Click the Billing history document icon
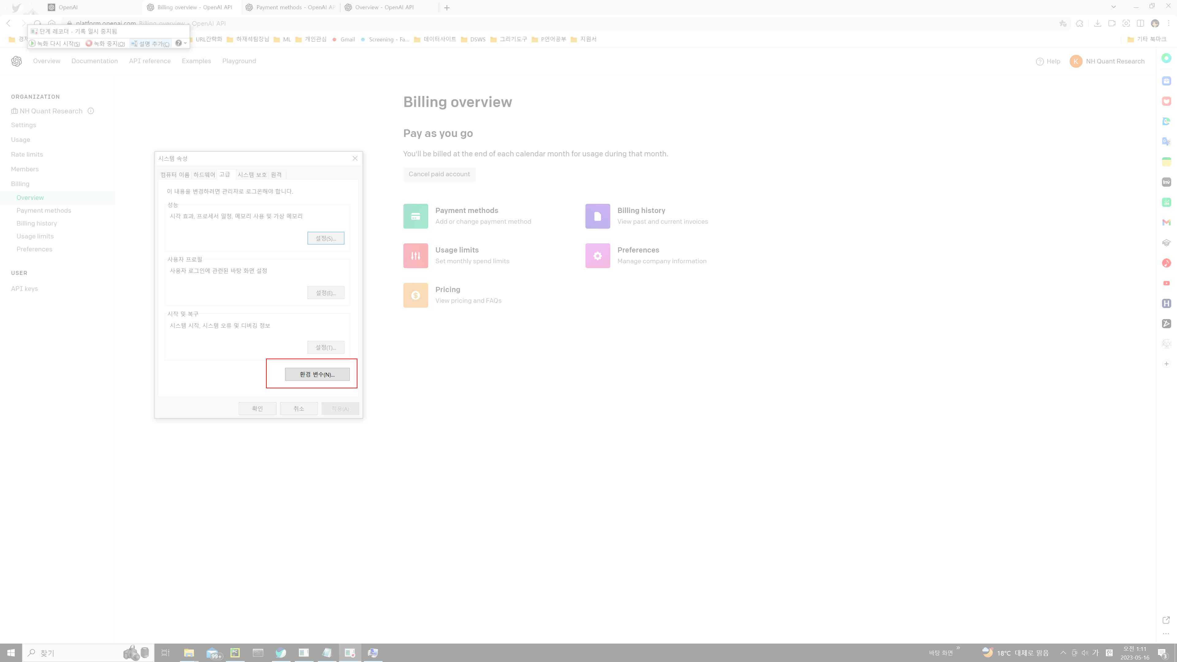The width and height of the screenshot is (1177, 662). coord(597,216)
